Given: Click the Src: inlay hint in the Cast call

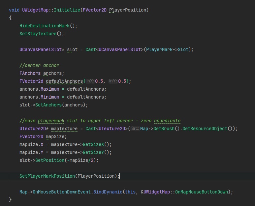Looking at the screenshot, I should point(135,129).
